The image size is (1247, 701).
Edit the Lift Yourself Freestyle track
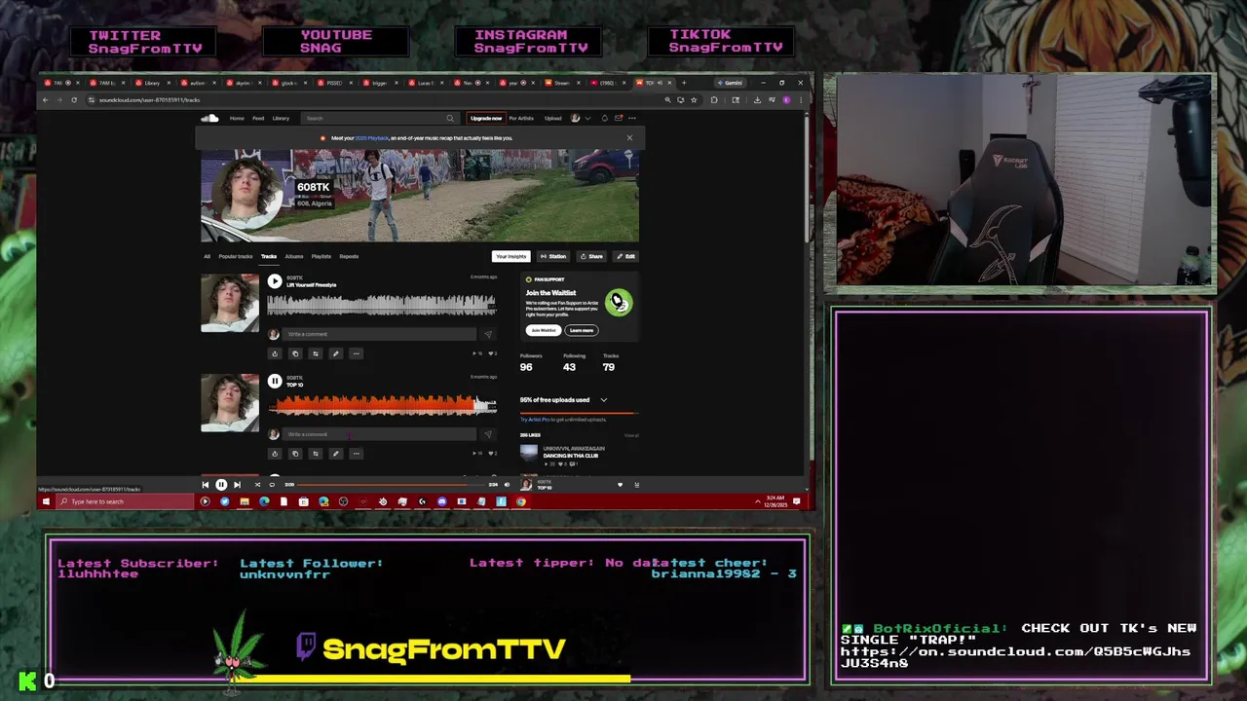click(x=336, y=353)
